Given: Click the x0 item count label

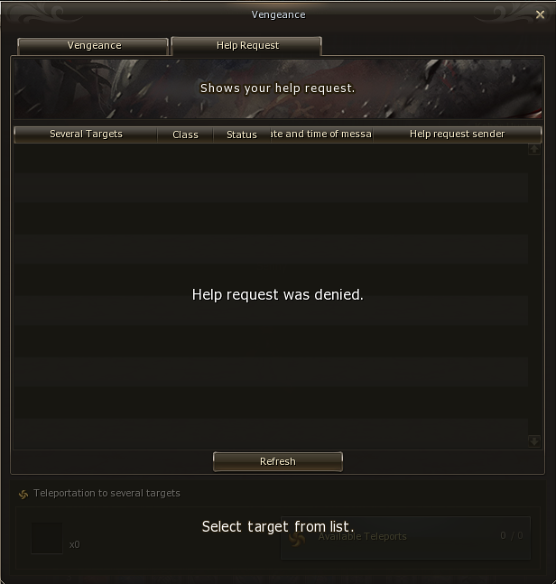Looking at the screenshot, I should coord(75,544).
